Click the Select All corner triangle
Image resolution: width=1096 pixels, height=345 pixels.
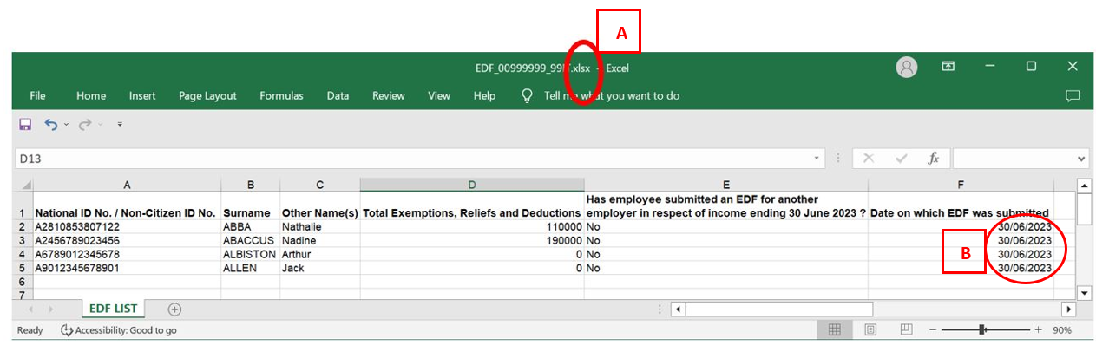23,185
